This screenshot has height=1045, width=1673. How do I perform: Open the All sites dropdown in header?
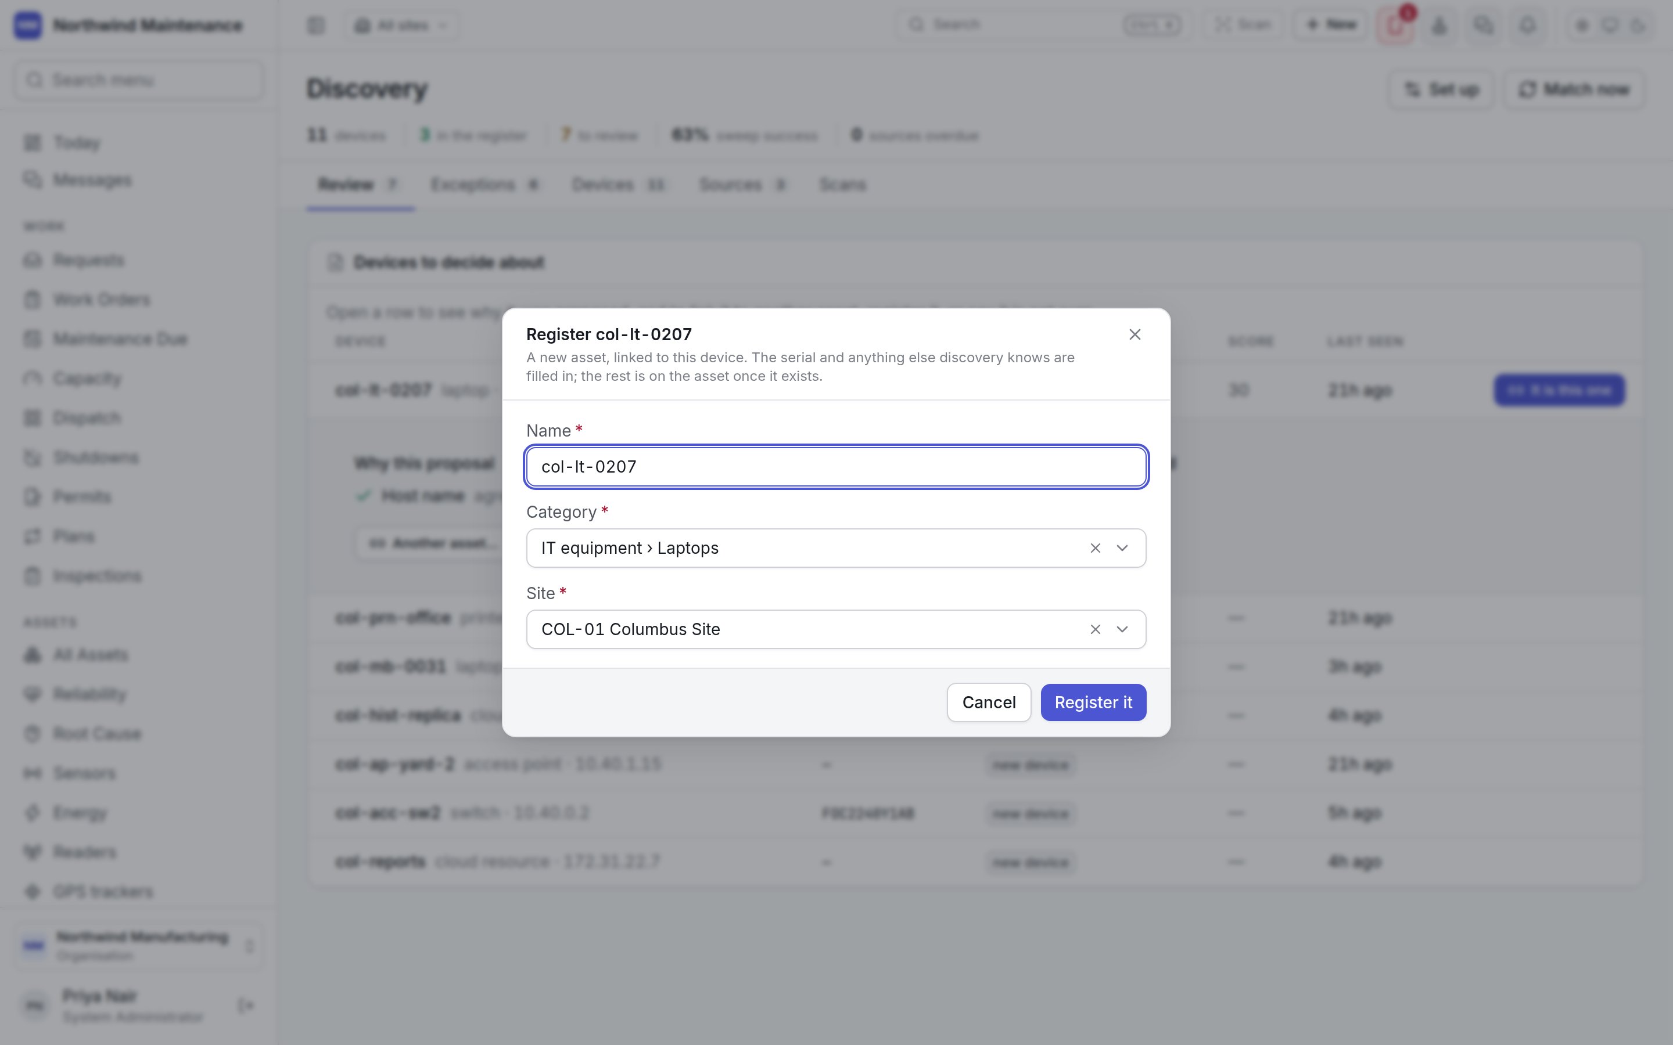401,26
